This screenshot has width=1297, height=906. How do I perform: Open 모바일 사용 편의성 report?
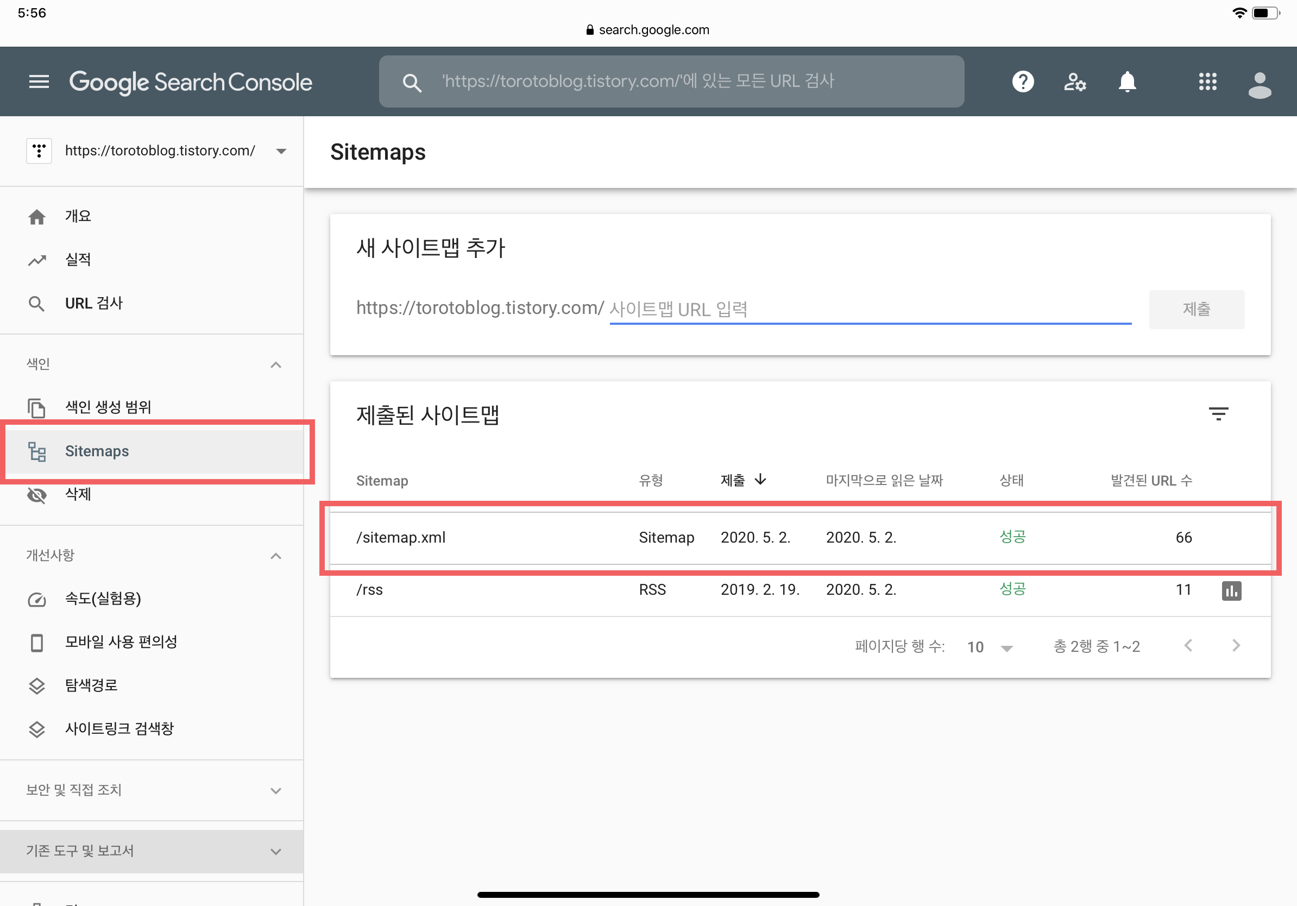(x=121, y=641)
